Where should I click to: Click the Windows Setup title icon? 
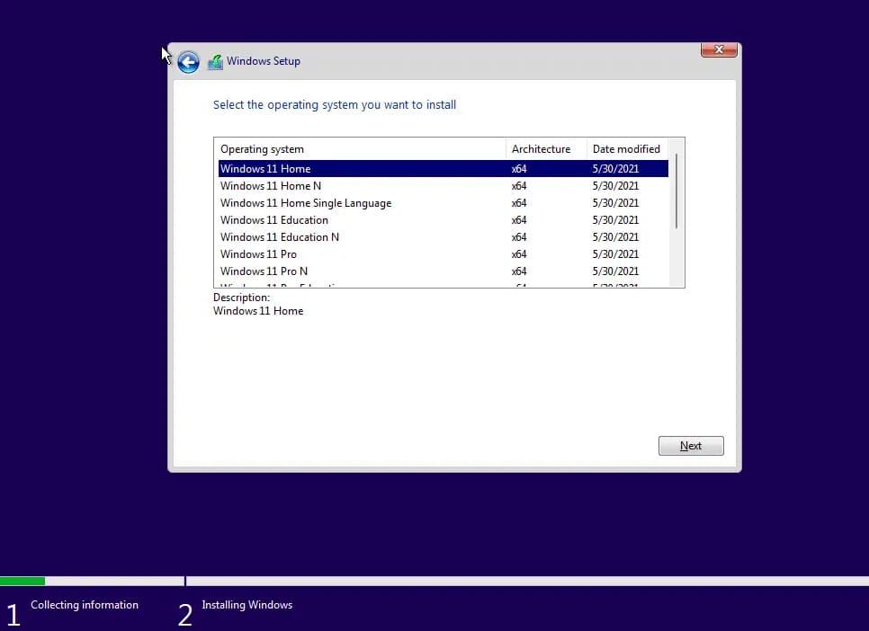(x=215, y=62)
